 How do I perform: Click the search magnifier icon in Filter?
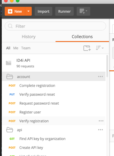[x=10, y=26]
